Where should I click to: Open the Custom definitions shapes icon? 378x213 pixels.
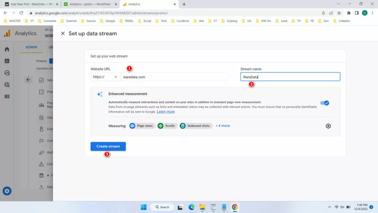tap(41, 164)
